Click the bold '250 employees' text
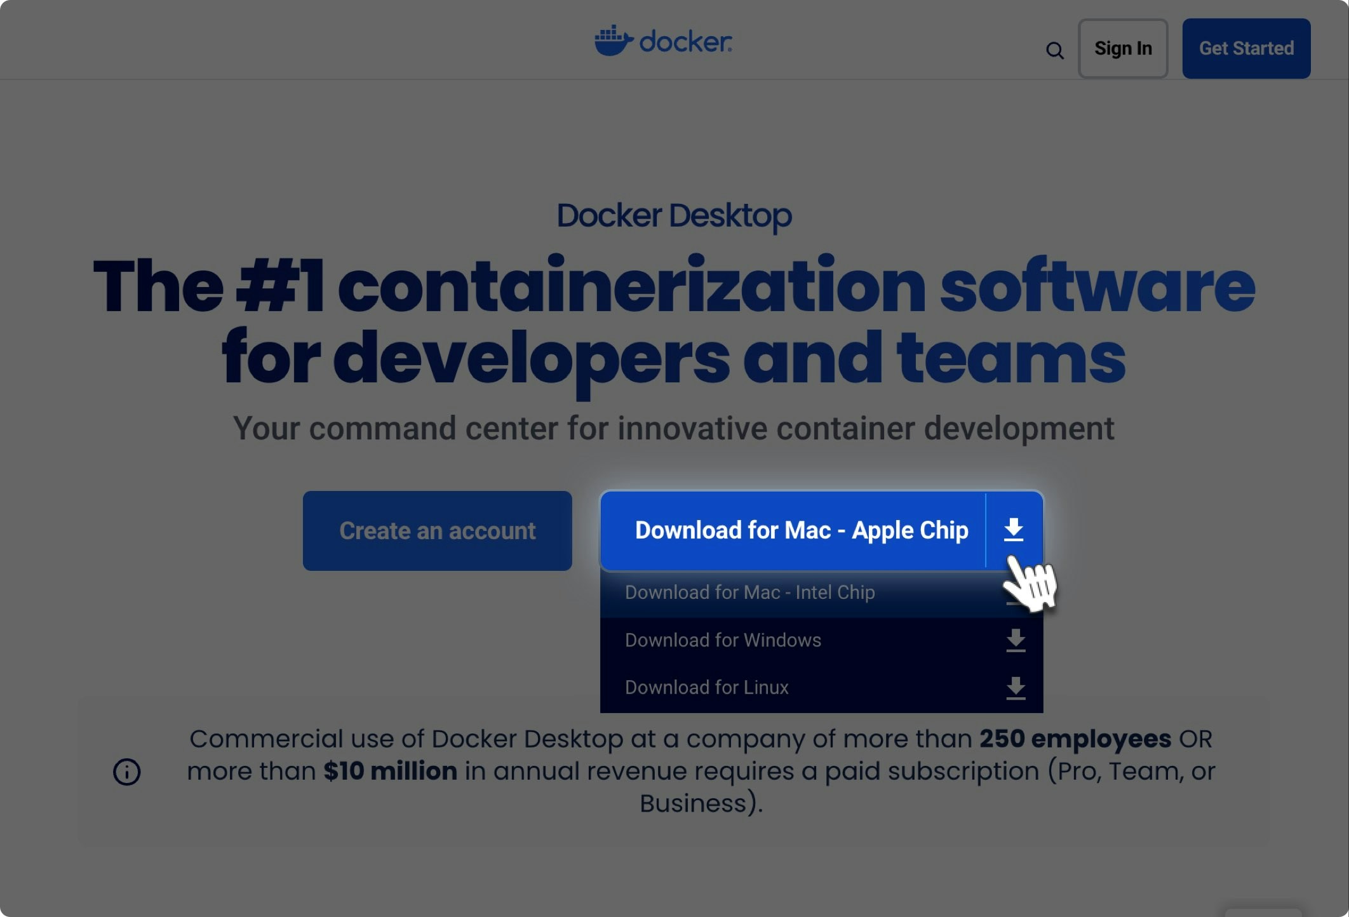This screenshot has height=917, width=1349. 1075,739
